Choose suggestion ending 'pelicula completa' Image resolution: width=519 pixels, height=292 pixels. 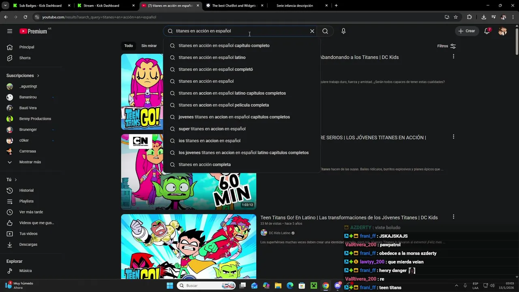click(x=242, y=105)
